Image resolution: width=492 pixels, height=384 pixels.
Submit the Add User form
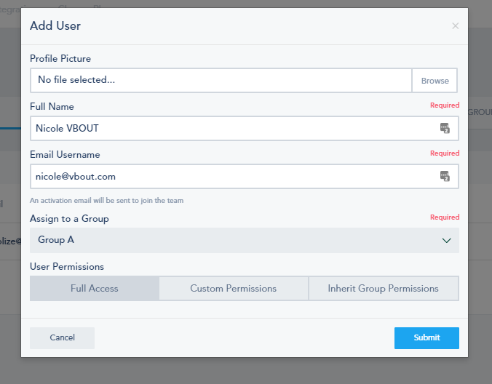click(426, 338)
